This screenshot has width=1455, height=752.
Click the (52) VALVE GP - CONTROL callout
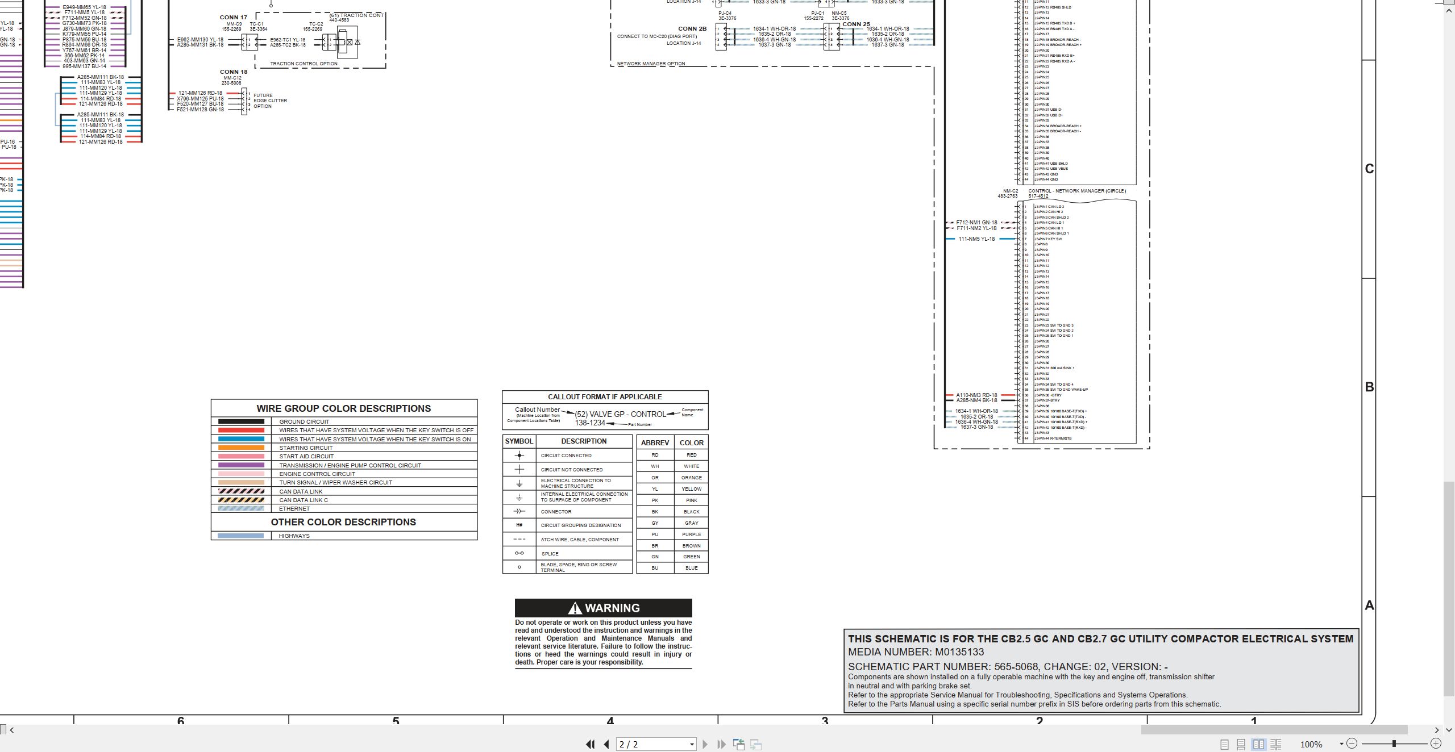pyautogui.click(x=620, y=414)
